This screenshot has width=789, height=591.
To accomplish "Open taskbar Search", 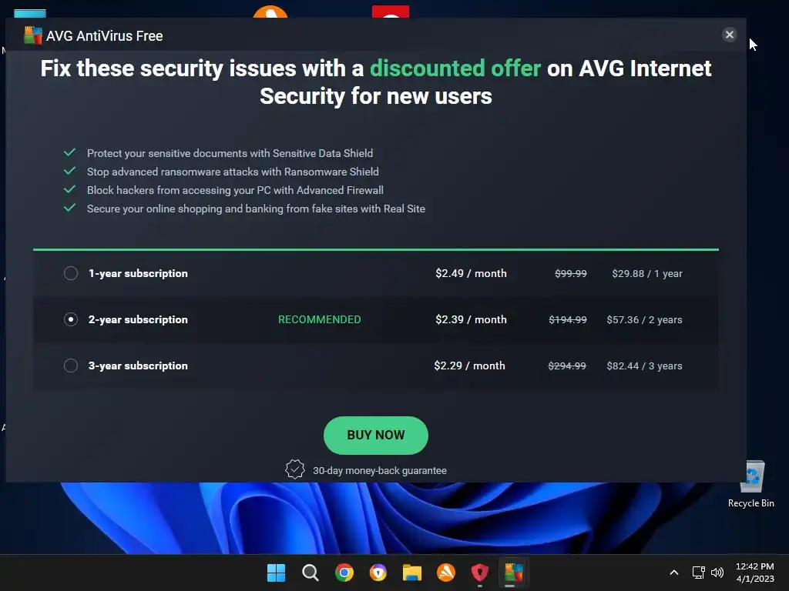I will pos(310,573).
